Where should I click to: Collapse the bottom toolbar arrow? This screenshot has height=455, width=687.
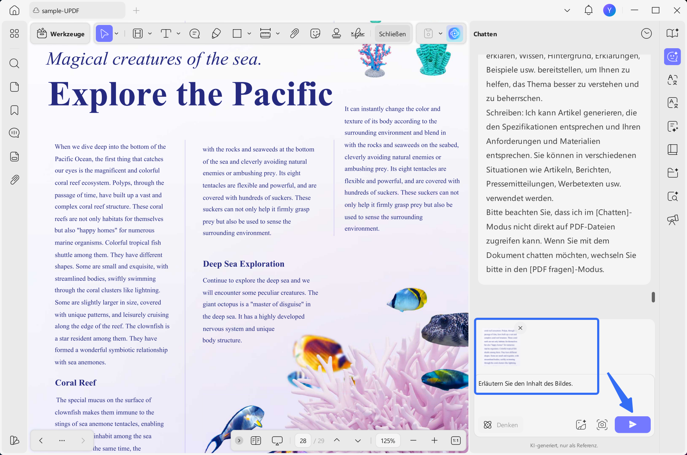[239, 441]
